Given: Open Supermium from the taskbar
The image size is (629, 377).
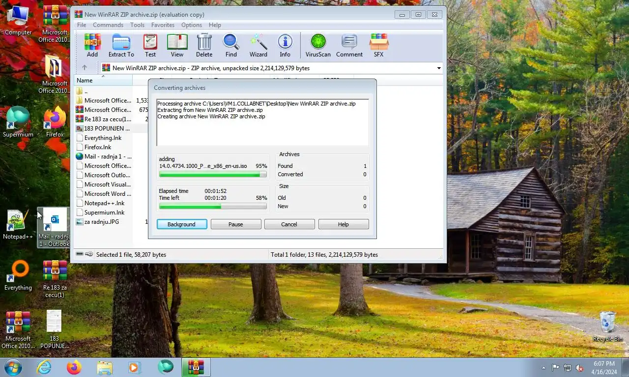Looking at the screenshot, I should [165, 367].
